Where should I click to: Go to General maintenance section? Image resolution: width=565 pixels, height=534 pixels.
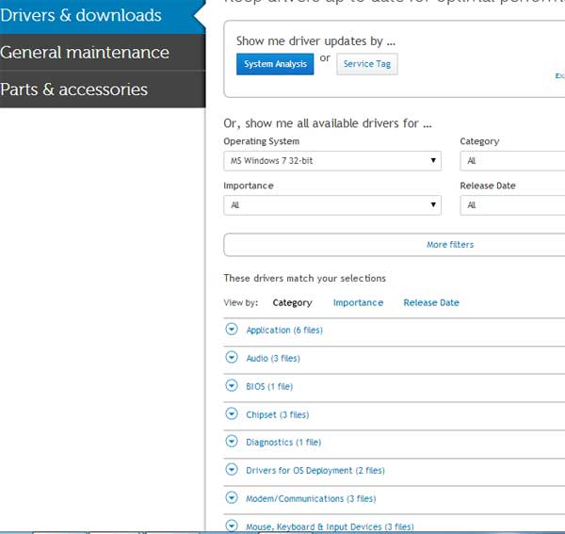pyautogui.click(x=94, y=53)
